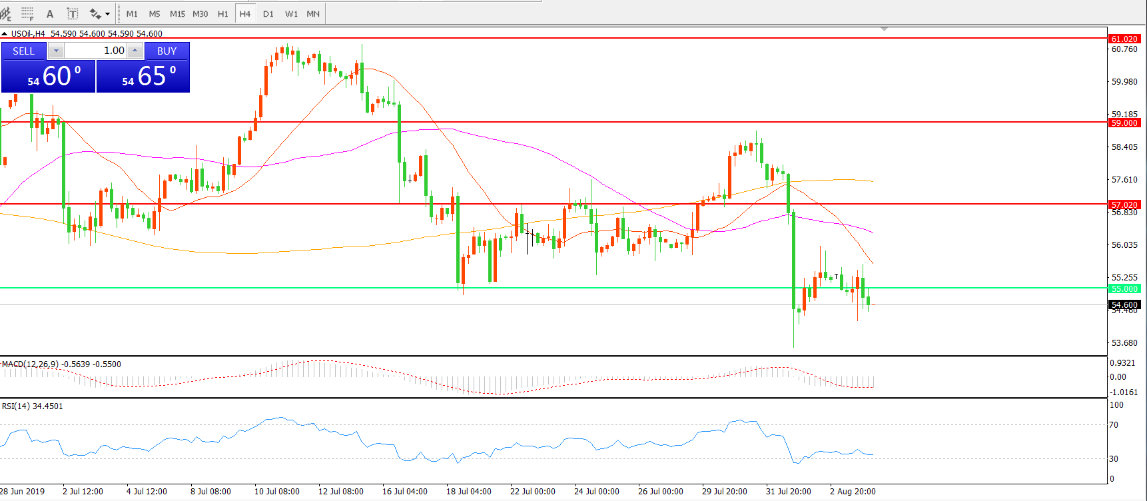
Task: Click the lot volume field showing 1.00
Action: [95, 51]
